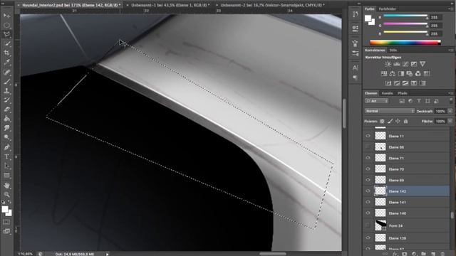Add a Brightness/Contrast adjustment
Viewport: 456px width, 256px height.
pos(388,64)
